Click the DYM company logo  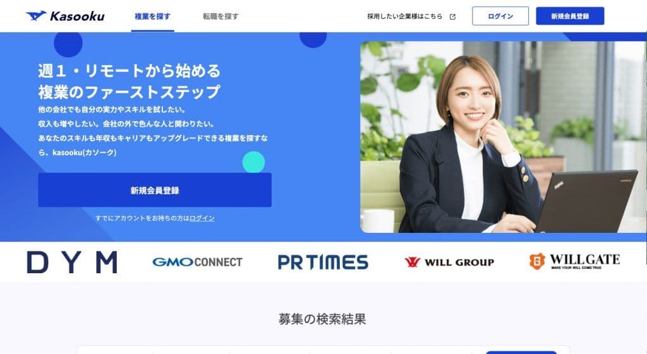click(x=72, y=263)
